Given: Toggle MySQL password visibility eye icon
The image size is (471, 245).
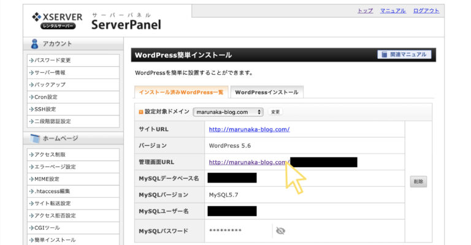Looking at the screenshot, I should [281, 231].
